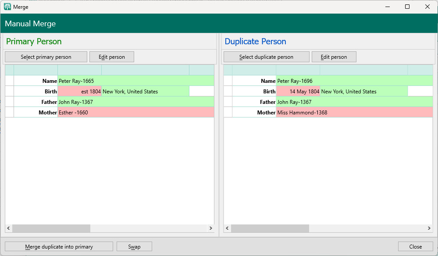The height and width of the screenshot is (256, 438).
Task: Click Select primary person button
Action: tap(45, 57)
